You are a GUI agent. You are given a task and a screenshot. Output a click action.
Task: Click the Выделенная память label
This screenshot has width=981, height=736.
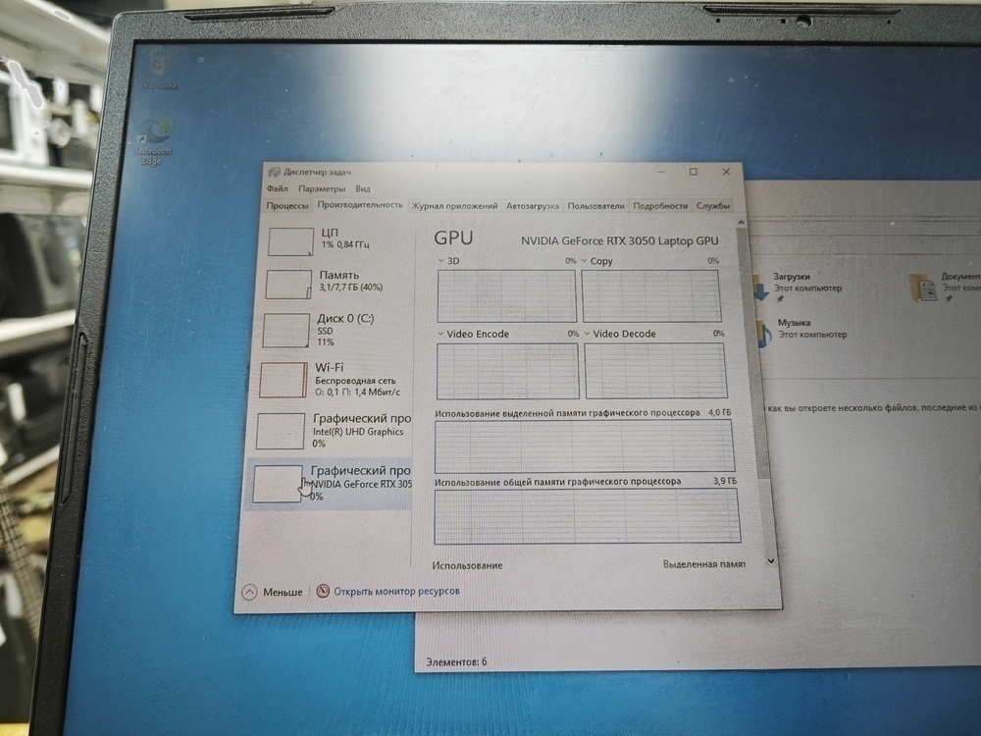tap(703, 564)
